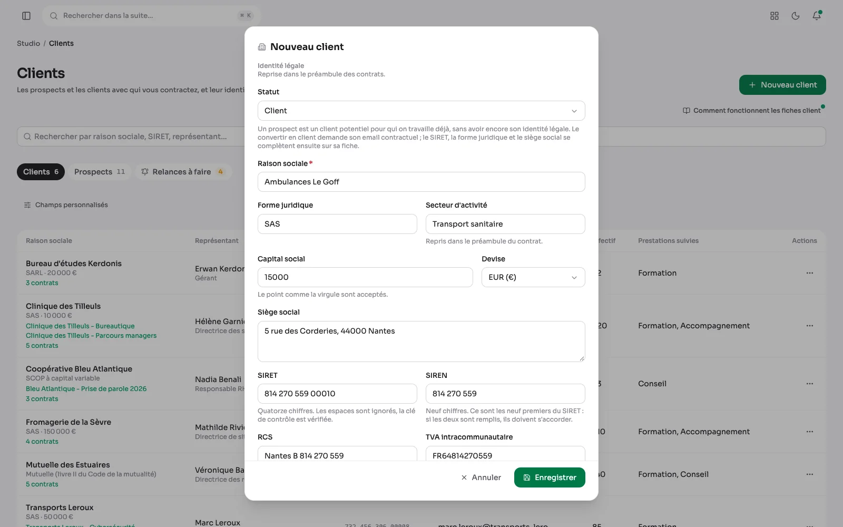Open the Relances à faire tab

183,172
